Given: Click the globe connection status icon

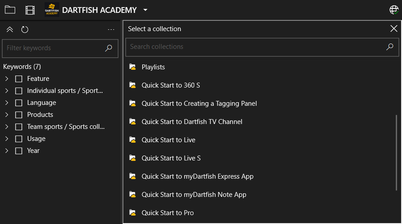Looking at the screenshot, I should [x=394, y=10].
